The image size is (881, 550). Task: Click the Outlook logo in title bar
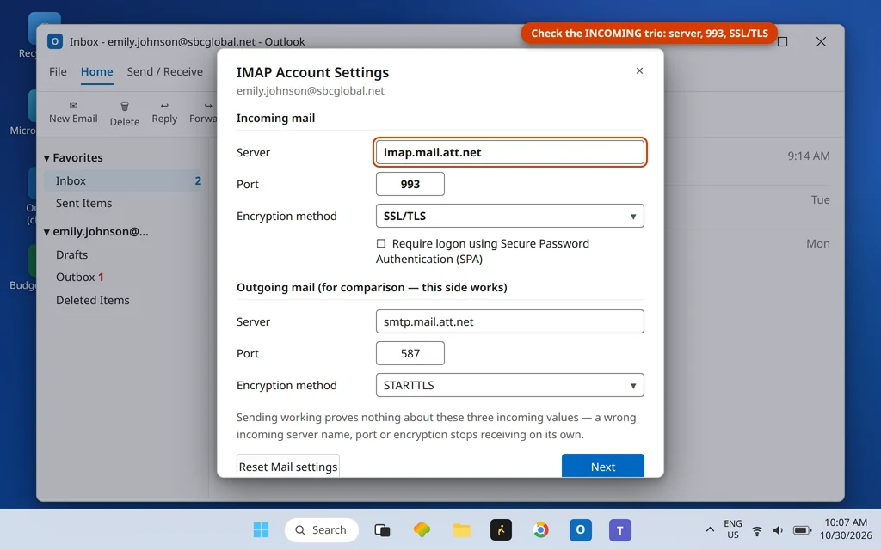pos(55,41)
